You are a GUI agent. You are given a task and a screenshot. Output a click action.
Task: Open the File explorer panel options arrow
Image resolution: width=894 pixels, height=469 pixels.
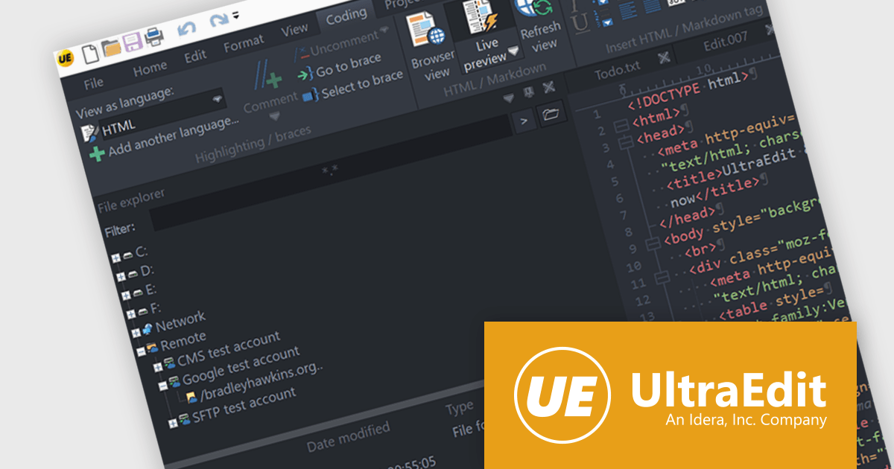[509, 98]
